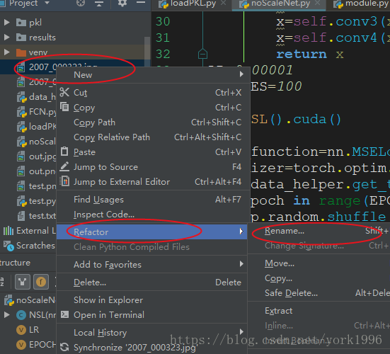Choose Delete... in the context menu
This screenshot has width=390, height=354.
[153, 282]
